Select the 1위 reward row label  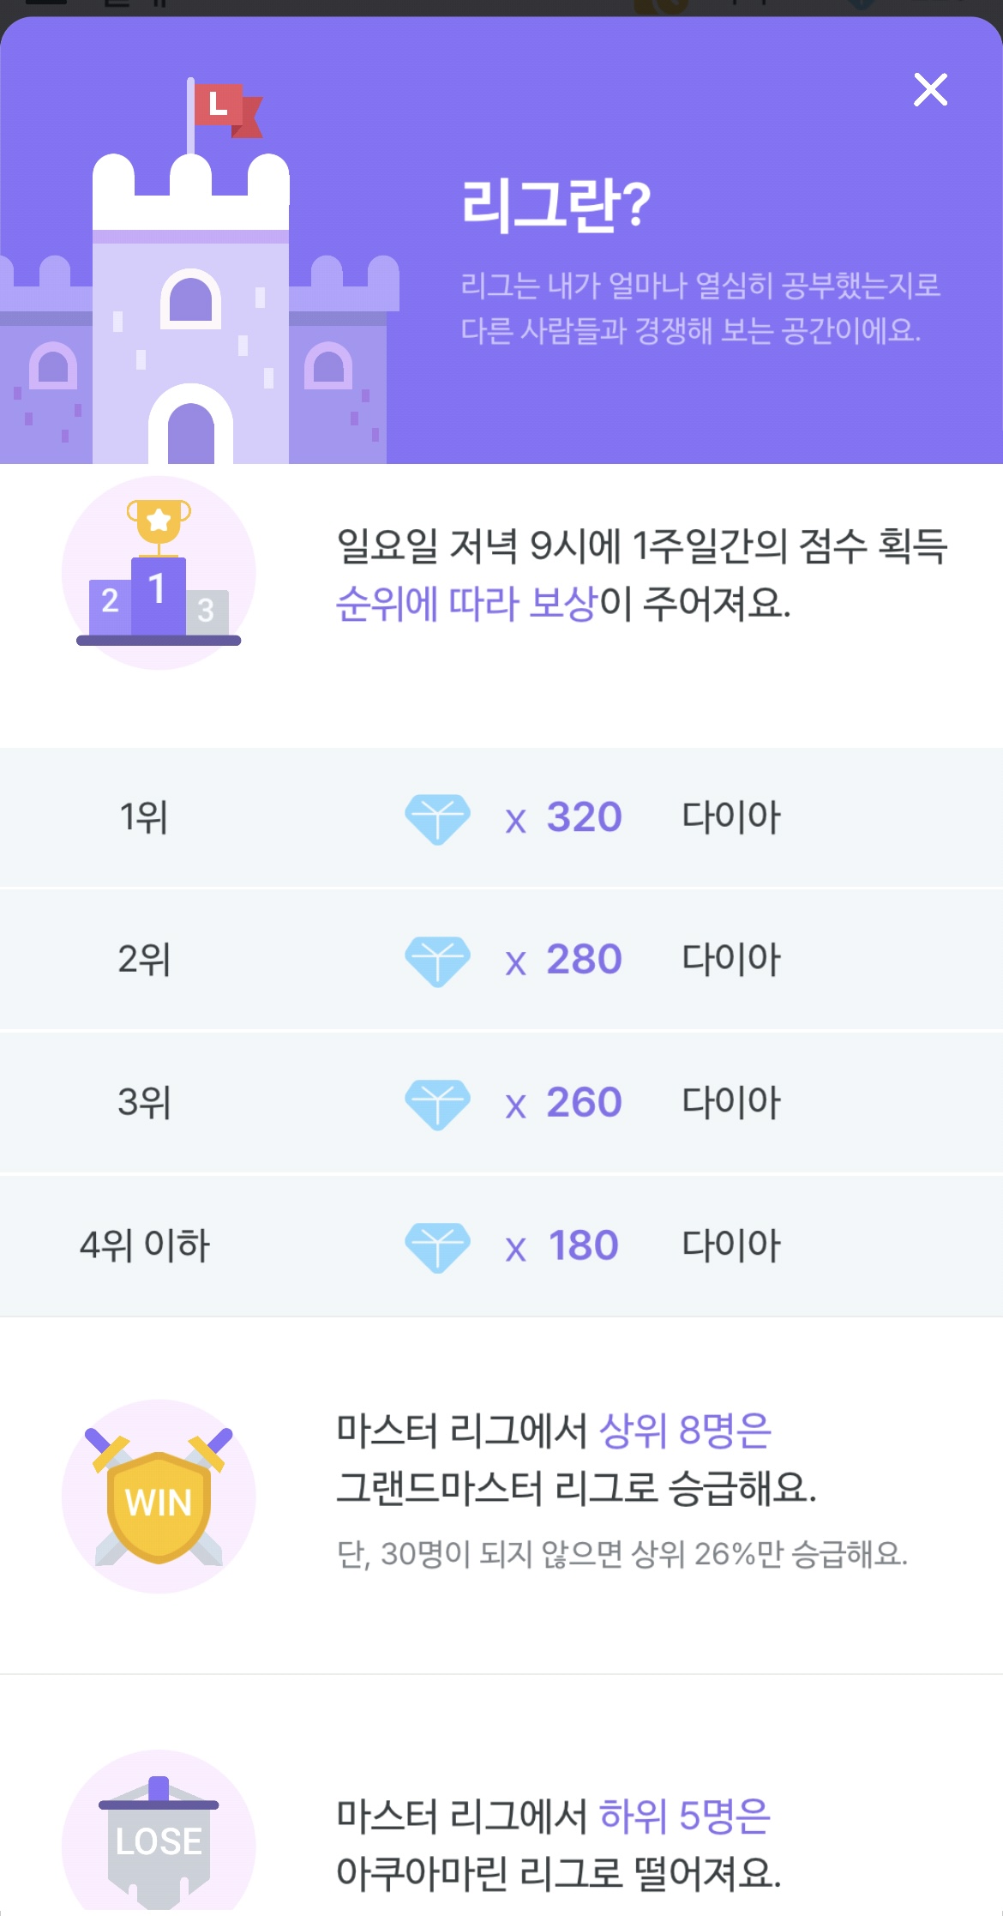144,817
